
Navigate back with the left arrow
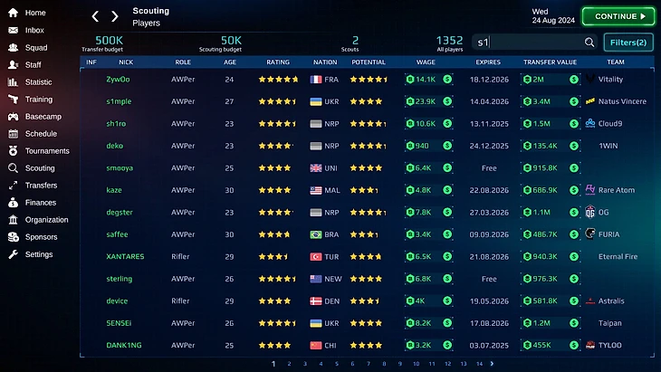95,16
